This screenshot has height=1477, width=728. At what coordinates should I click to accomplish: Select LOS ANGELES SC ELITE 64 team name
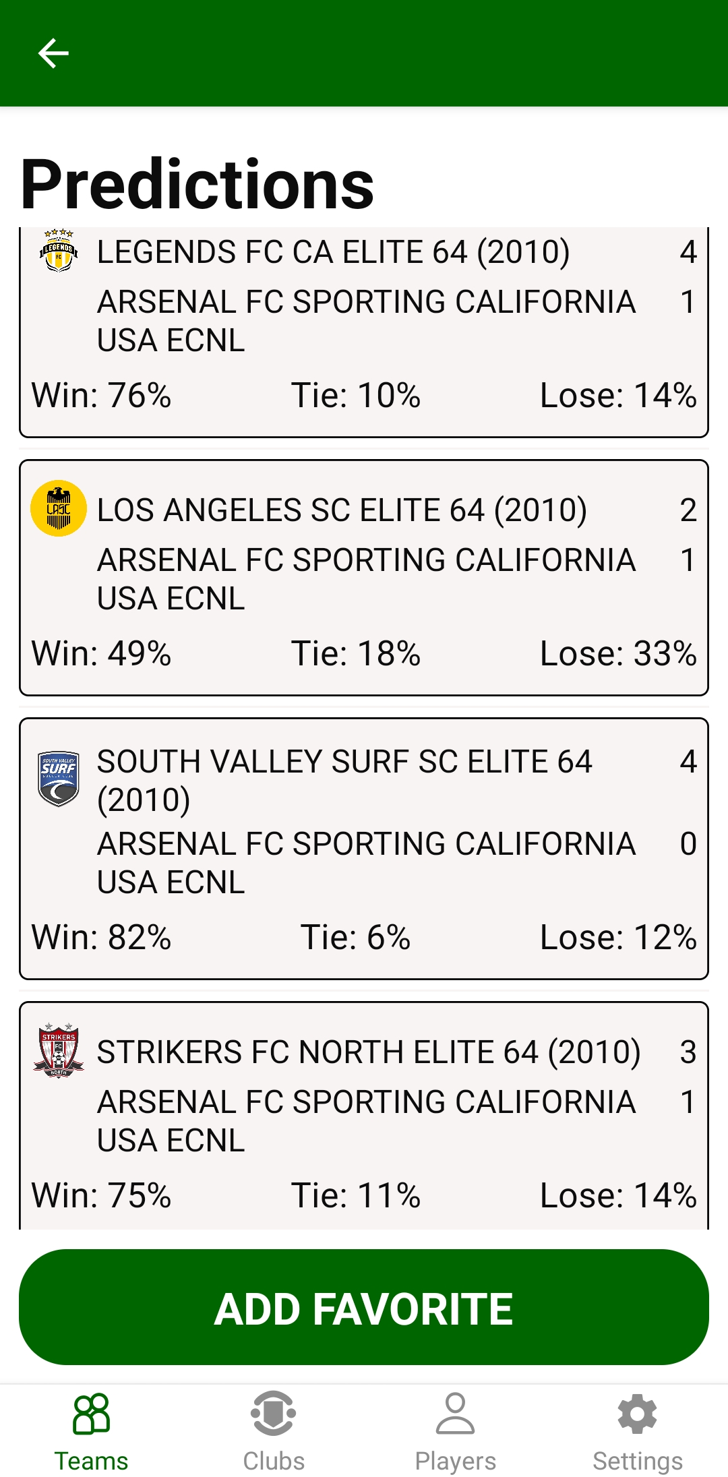342,510
